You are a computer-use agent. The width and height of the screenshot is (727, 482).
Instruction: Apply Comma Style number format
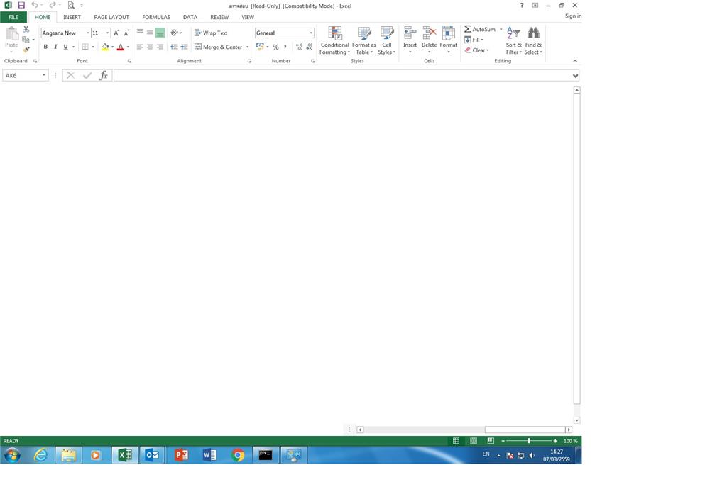pyautogui.click(x=285, y=47)
